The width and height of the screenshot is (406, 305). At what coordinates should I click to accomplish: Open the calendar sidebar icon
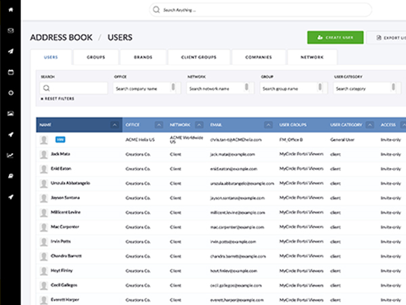point(11,72)
